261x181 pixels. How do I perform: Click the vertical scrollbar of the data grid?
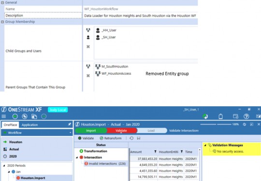coord(200,165)
